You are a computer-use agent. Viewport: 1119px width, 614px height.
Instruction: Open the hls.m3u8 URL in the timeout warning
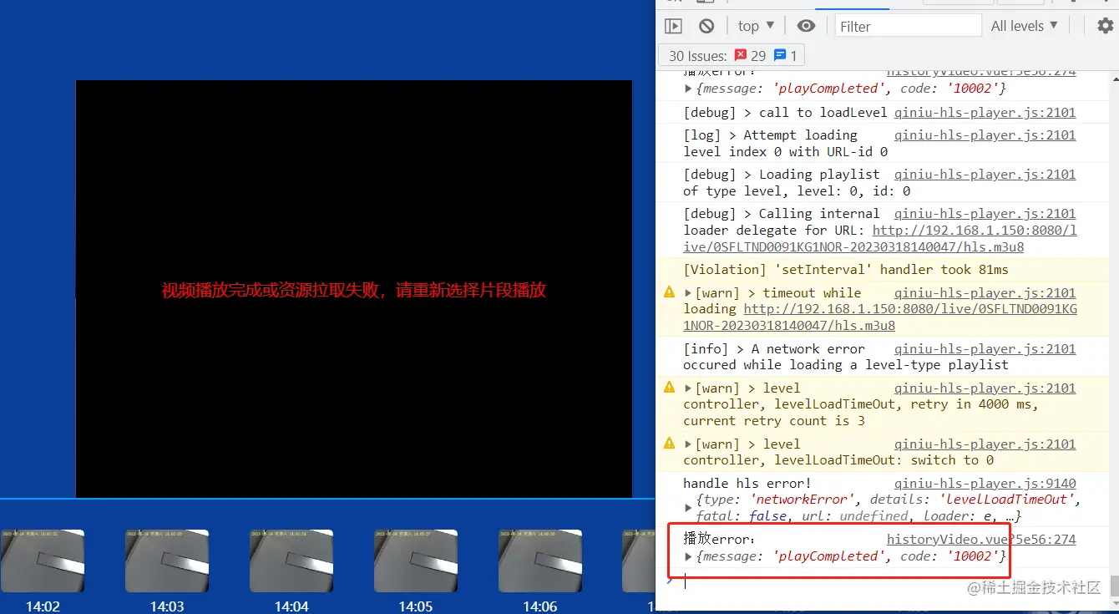click(880, 317)
